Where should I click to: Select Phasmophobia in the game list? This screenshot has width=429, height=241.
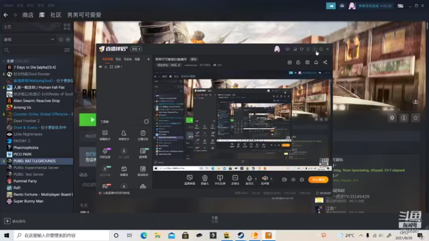[x=26, y=148]
